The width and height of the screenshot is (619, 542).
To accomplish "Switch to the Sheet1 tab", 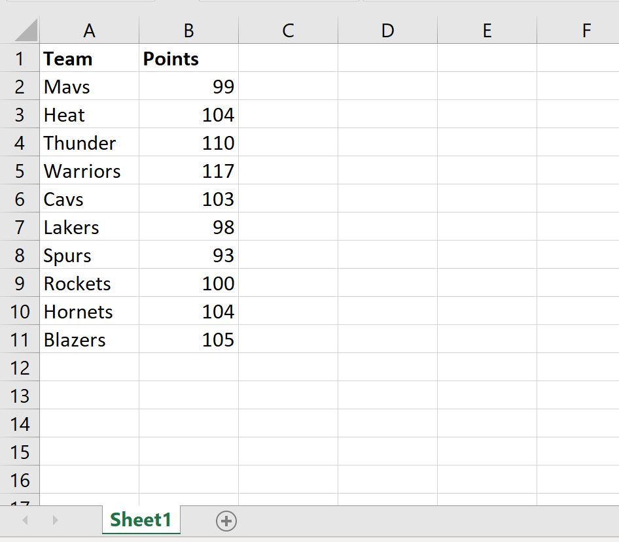I will coord(141,520).
